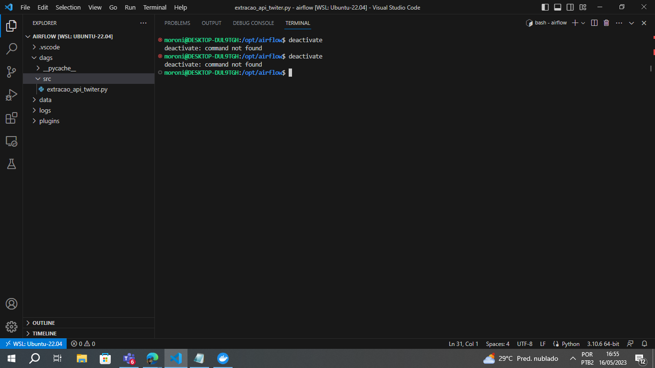Close the terminal panel
The image size is (655, 368).
644,23
